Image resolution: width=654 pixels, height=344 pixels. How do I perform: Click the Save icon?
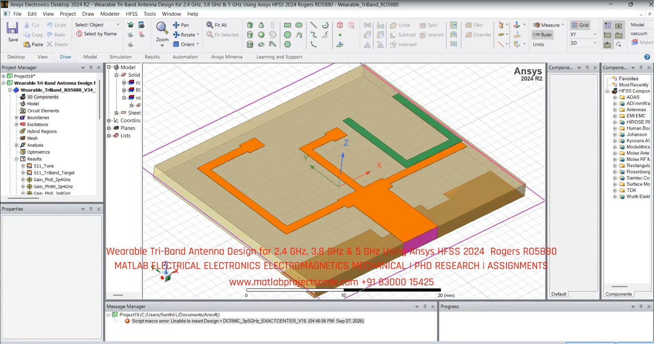pos(13,28)
